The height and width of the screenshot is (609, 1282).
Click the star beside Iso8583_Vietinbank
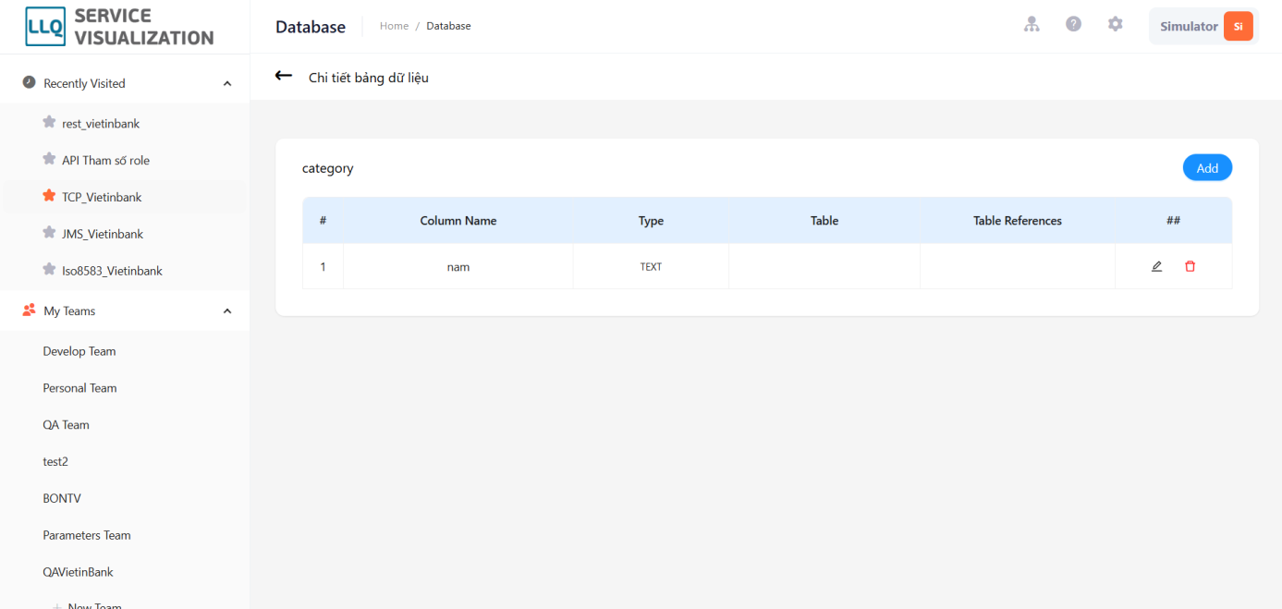coord(49,270)
